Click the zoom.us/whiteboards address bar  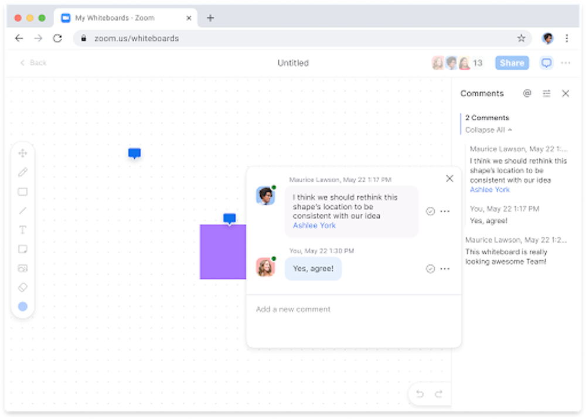[x=302, y=38]
